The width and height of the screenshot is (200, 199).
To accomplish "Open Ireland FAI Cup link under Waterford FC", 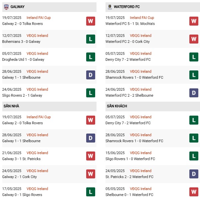I will click(x=142, y=18).
